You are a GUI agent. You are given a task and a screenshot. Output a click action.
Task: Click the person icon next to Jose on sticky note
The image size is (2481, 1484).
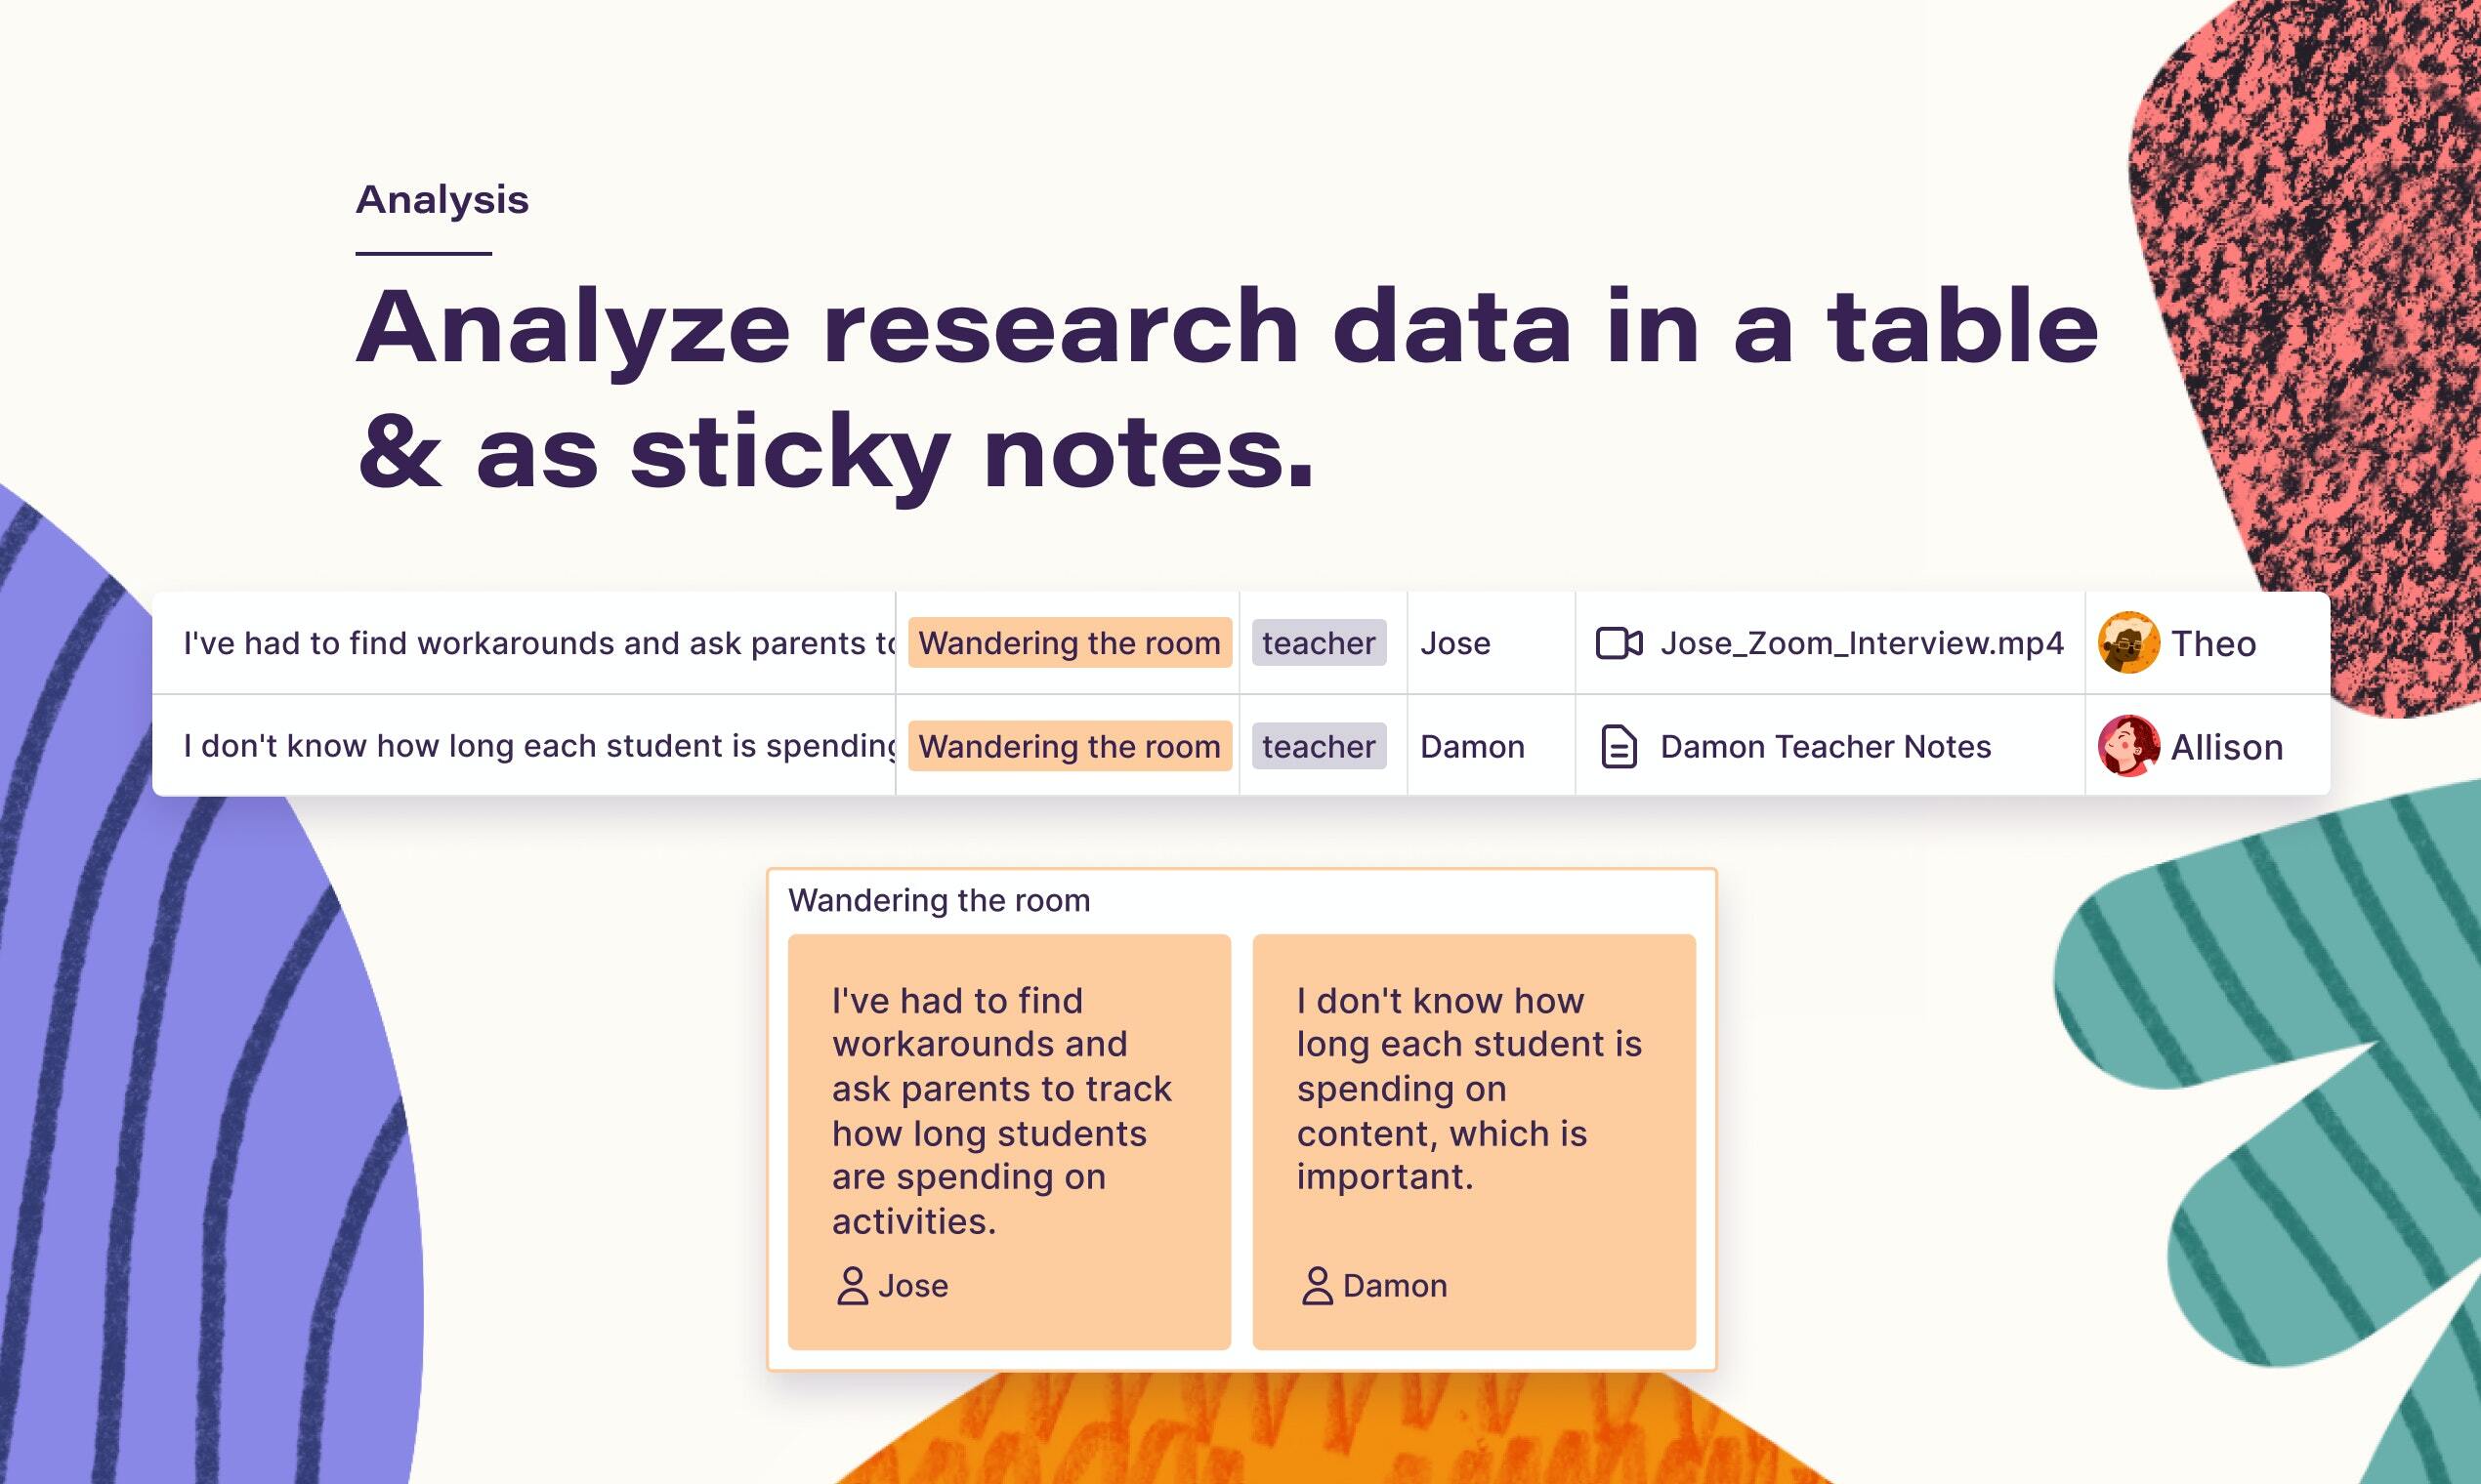point(853,1286)
